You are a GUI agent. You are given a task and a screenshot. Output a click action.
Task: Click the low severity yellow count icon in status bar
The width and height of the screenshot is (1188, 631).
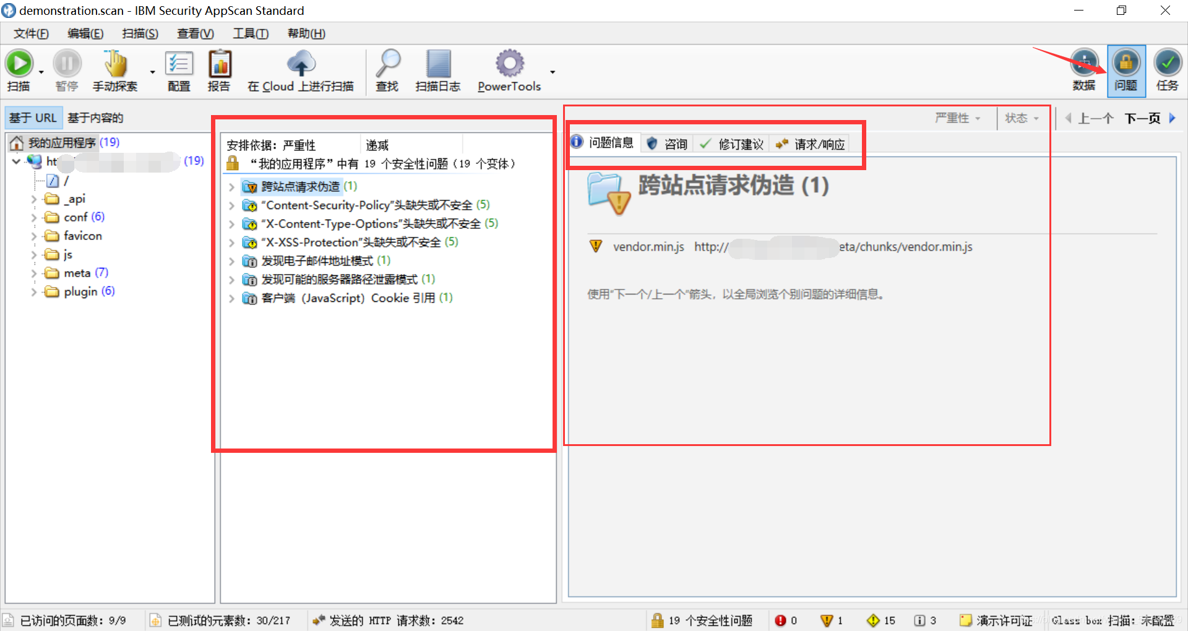tap(873, 620)
